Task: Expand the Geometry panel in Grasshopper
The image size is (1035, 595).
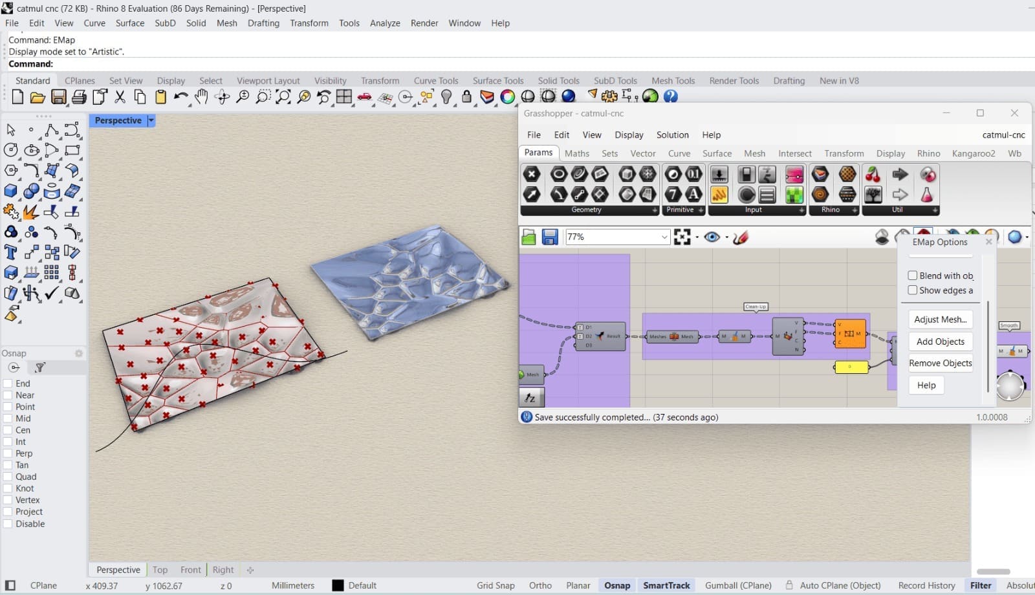Action: [x=654, y=210]
